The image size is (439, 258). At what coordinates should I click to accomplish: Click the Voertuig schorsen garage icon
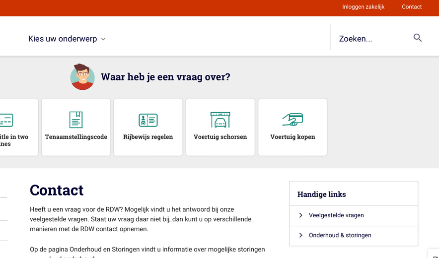(x=220, y=120)
